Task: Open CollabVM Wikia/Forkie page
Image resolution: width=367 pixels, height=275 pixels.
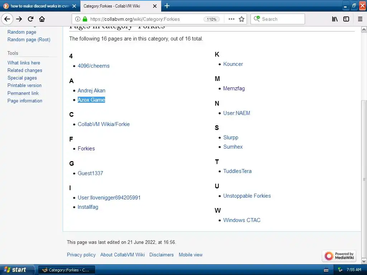Action: (104, 124)
